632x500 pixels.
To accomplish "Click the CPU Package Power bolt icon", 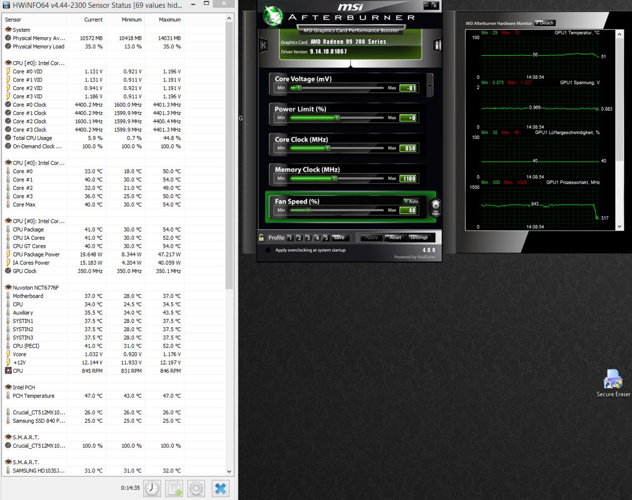I will [x=8, y=254].
